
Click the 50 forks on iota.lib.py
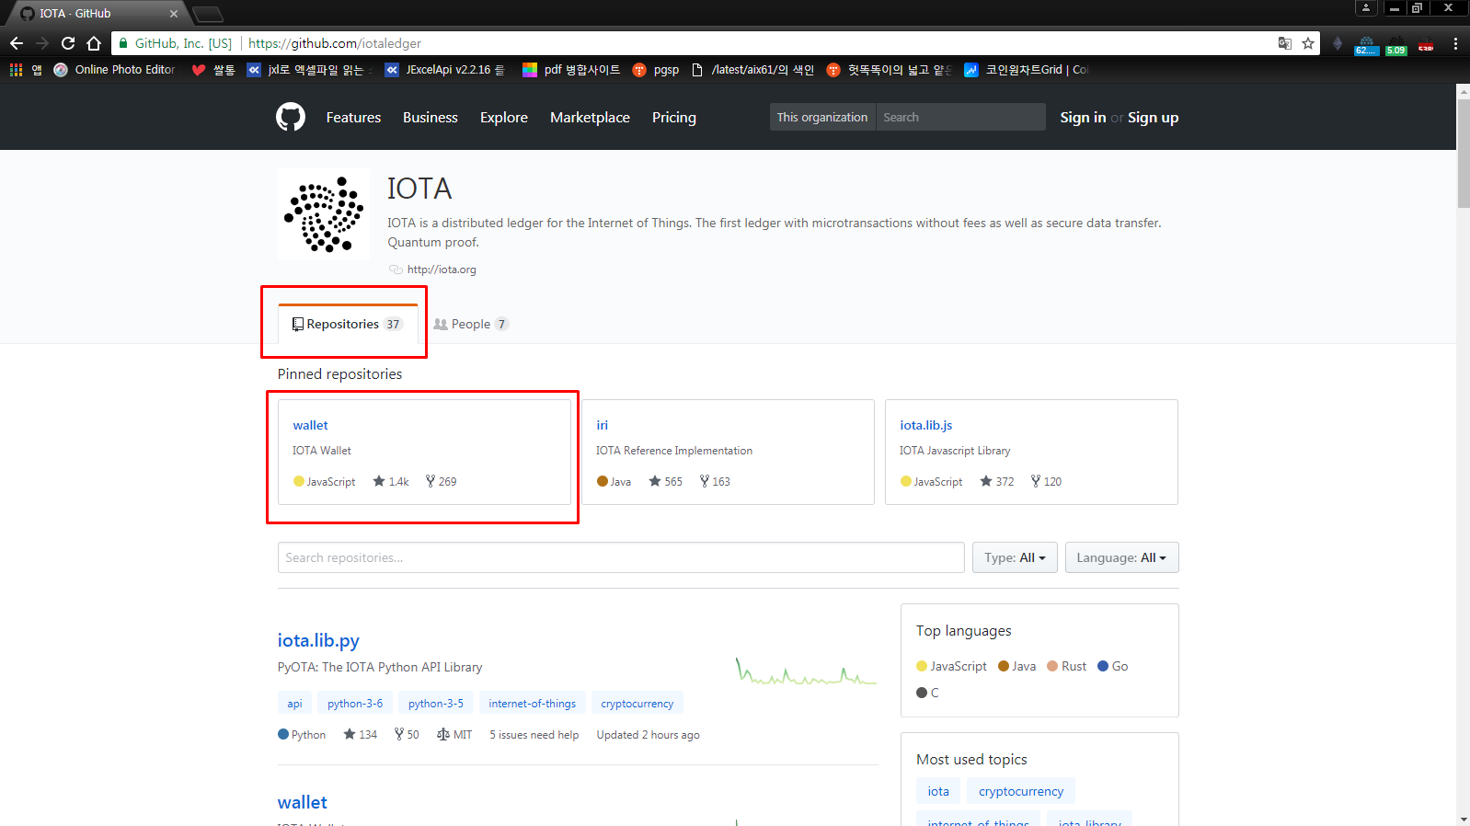pos(407,735)
